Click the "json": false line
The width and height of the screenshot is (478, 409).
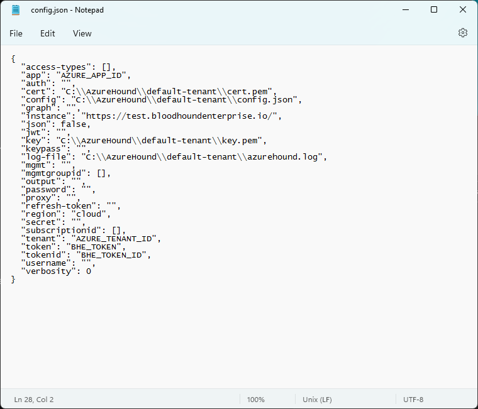pyautogui.click(x=56, y=124)
